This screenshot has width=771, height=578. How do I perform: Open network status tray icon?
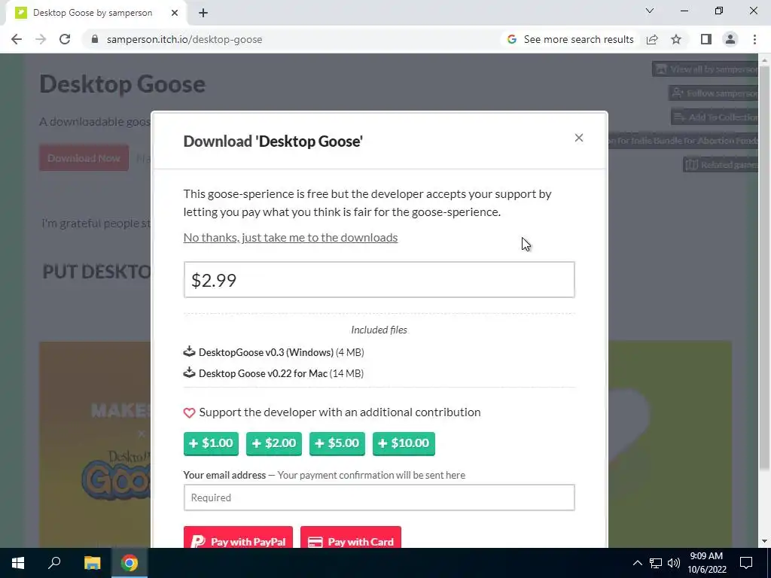pyautogui.click(x=656, y=563)
